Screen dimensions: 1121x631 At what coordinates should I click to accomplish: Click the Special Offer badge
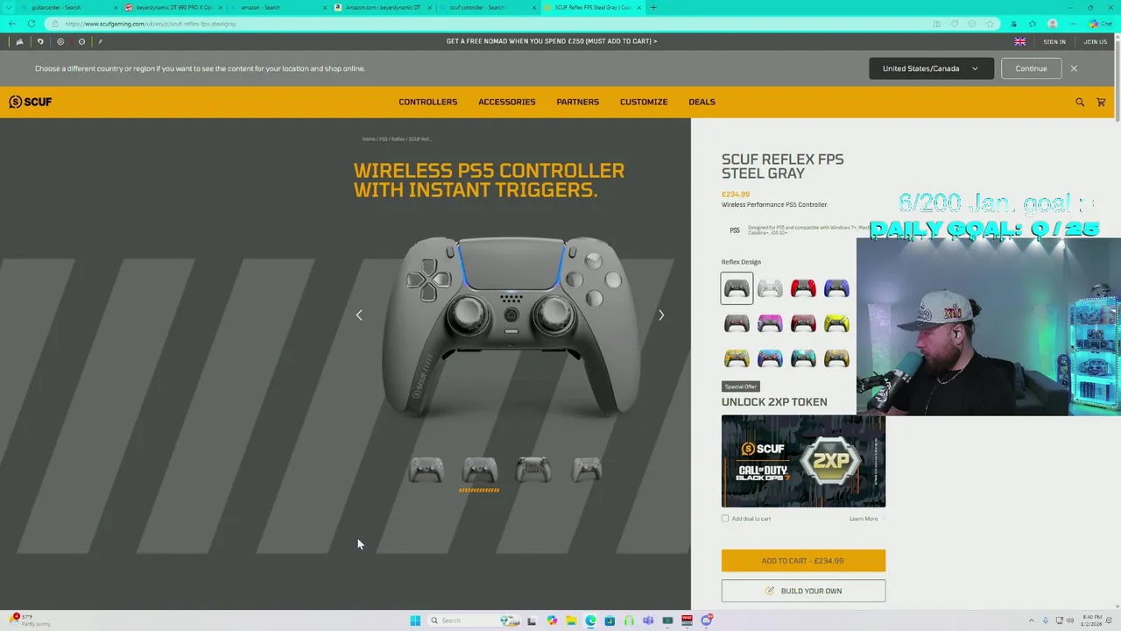(x=740, y=386)
